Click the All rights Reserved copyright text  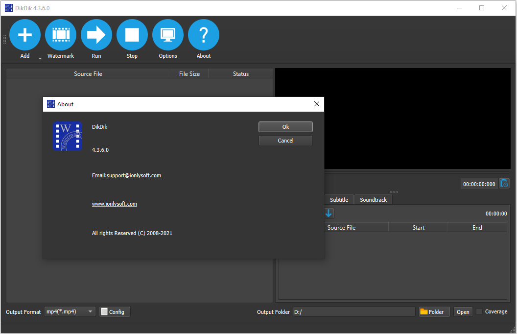[132, 233]
